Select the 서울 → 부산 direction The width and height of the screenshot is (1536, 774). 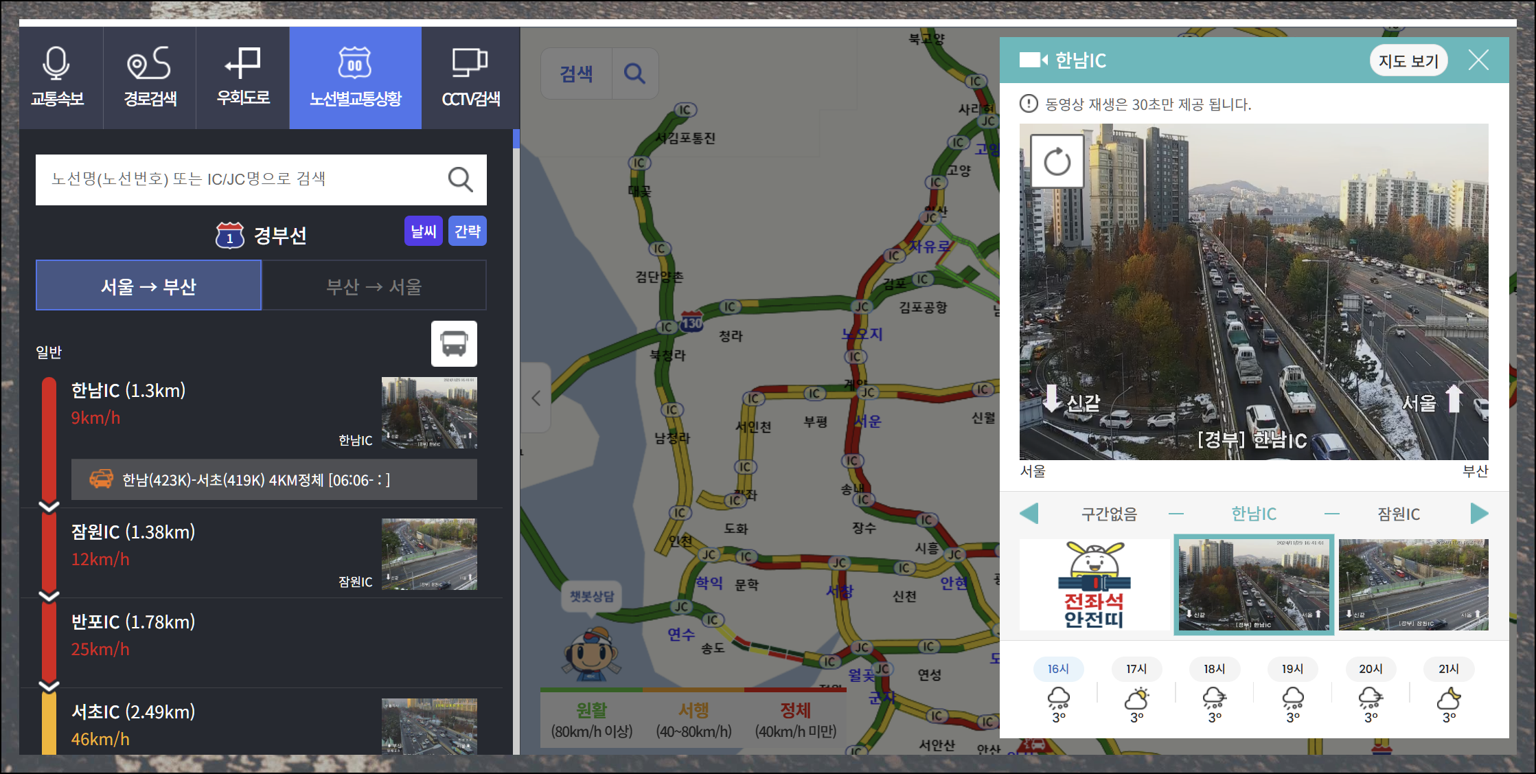click(x=148, y=286)
